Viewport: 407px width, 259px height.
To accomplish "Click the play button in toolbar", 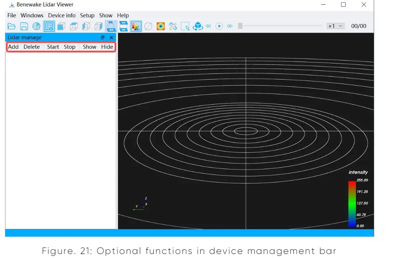I will click(x=219, y=26).
